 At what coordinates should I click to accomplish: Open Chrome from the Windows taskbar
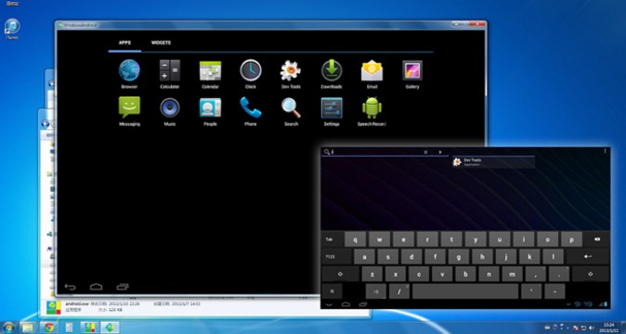point(49,328)
